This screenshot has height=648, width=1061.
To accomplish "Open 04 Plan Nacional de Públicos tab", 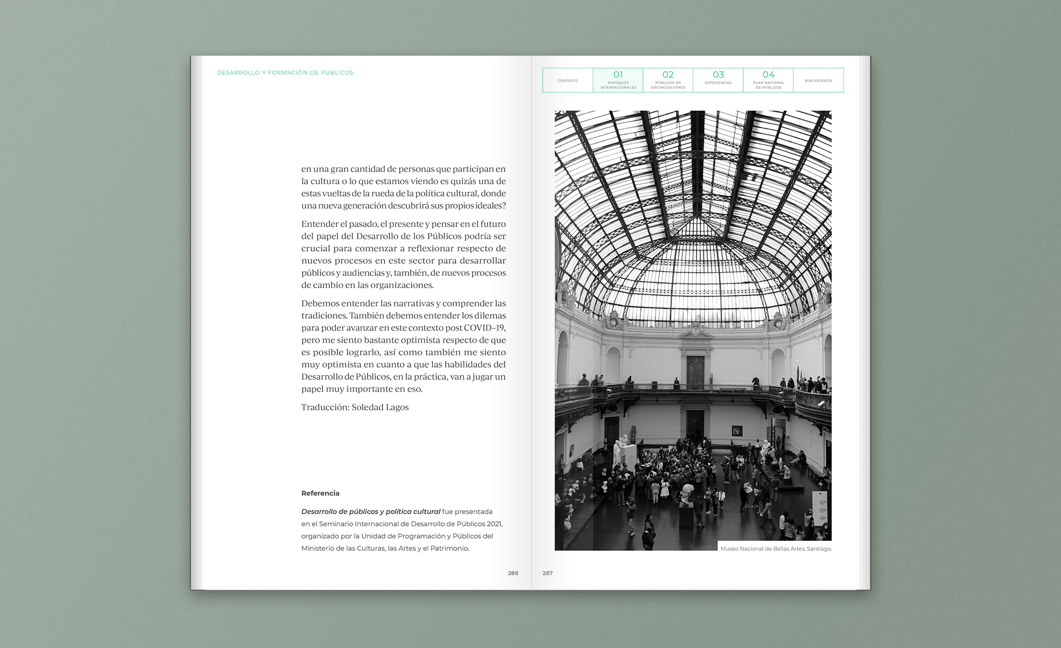I will tap(768, 80).
